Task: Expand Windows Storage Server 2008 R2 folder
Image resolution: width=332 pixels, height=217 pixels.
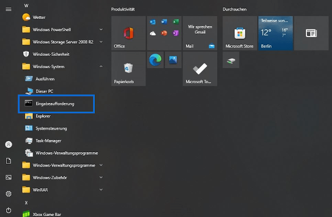Action: tap(63, 42)
